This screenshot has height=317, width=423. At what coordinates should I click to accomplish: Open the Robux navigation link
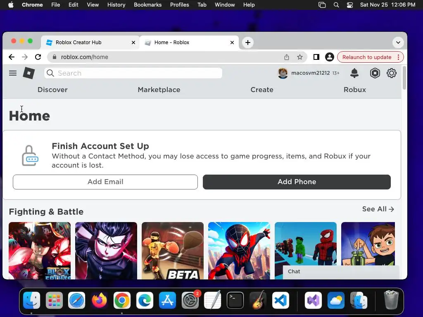(x=354, y=90)
